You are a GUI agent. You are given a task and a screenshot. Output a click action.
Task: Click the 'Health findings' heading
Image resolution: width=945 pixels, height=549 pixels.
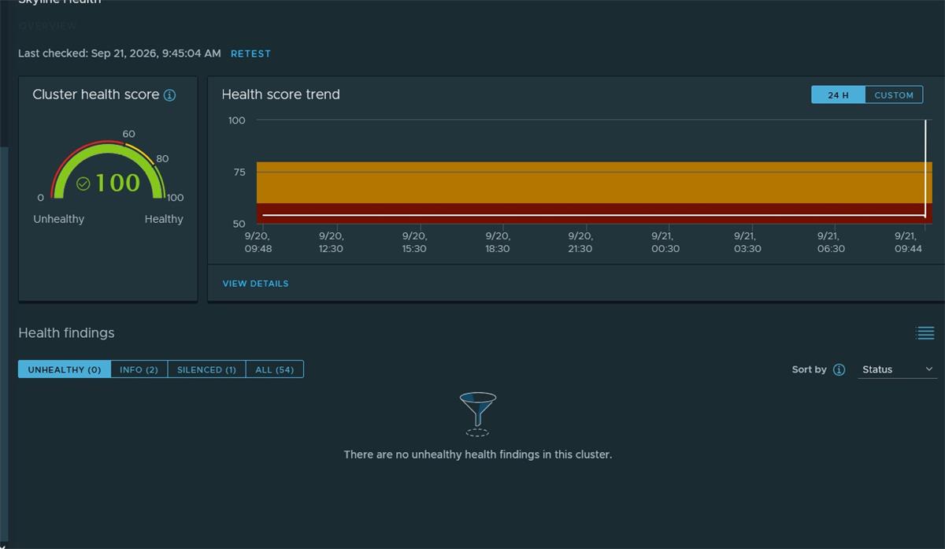coord(66,333)
